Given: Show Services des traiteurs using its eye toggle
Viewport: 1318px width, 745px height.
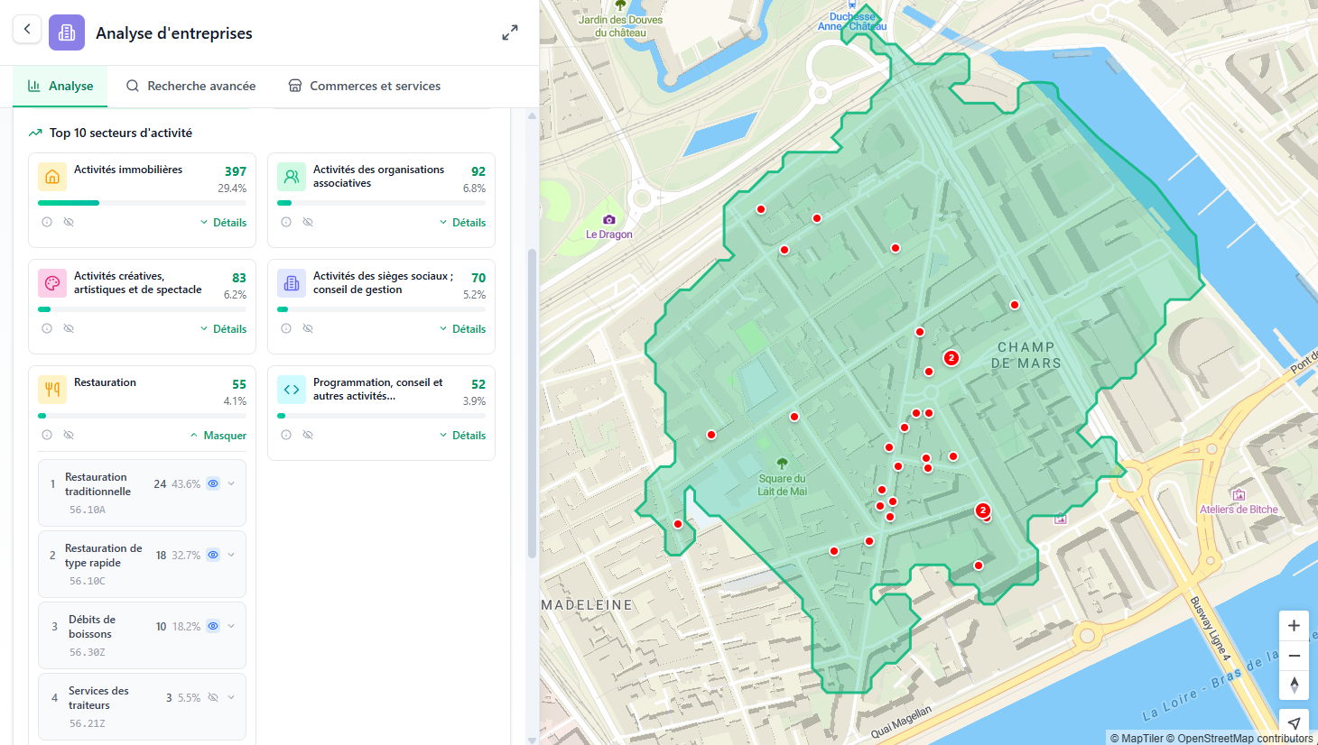Looking at the screenshot, I should click(212, 696).
